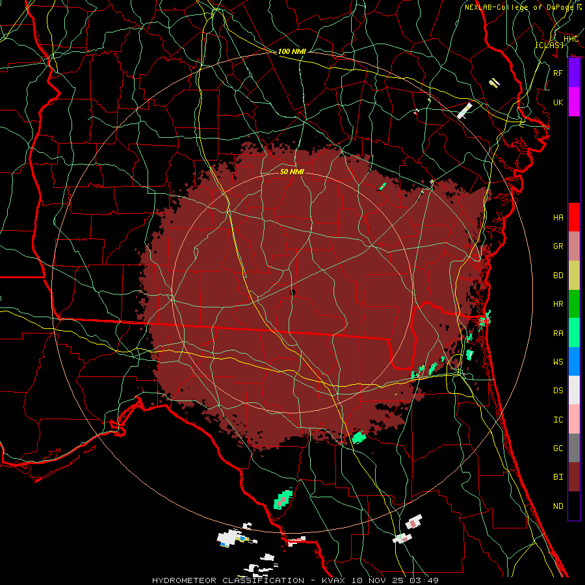Screen dimensions: 585x585
Task: Click the IC light pink legend swatch
Action: point(574,419)
